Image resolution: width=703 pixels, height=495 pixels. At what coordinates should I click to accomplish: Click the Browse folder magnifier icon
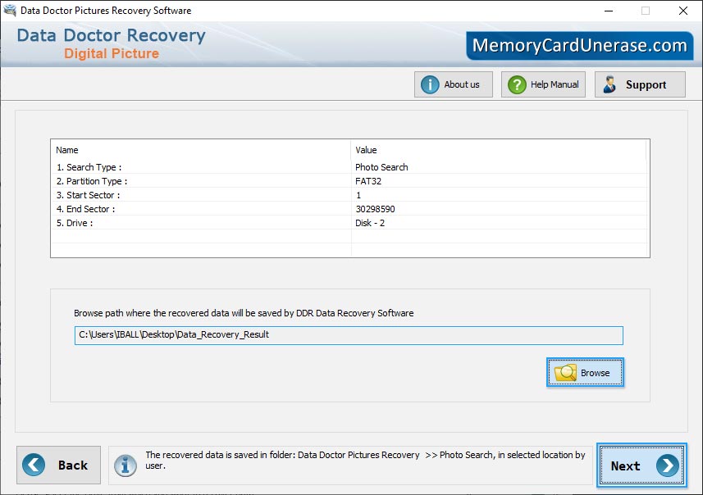pyautogui.click(x=565, y=373)
